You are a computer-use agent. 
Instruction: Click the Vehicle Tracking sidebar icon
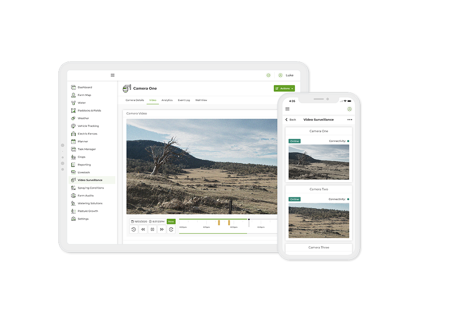pyautogui.click(x=73, y=126)
